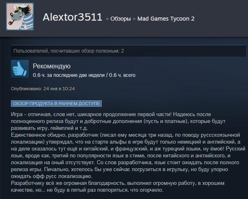Viewport: 248px width, 199px height.
Task: Click the line starting Единственное обидно, разработчик
Action: pyautogui.click(x=126, y=135)
